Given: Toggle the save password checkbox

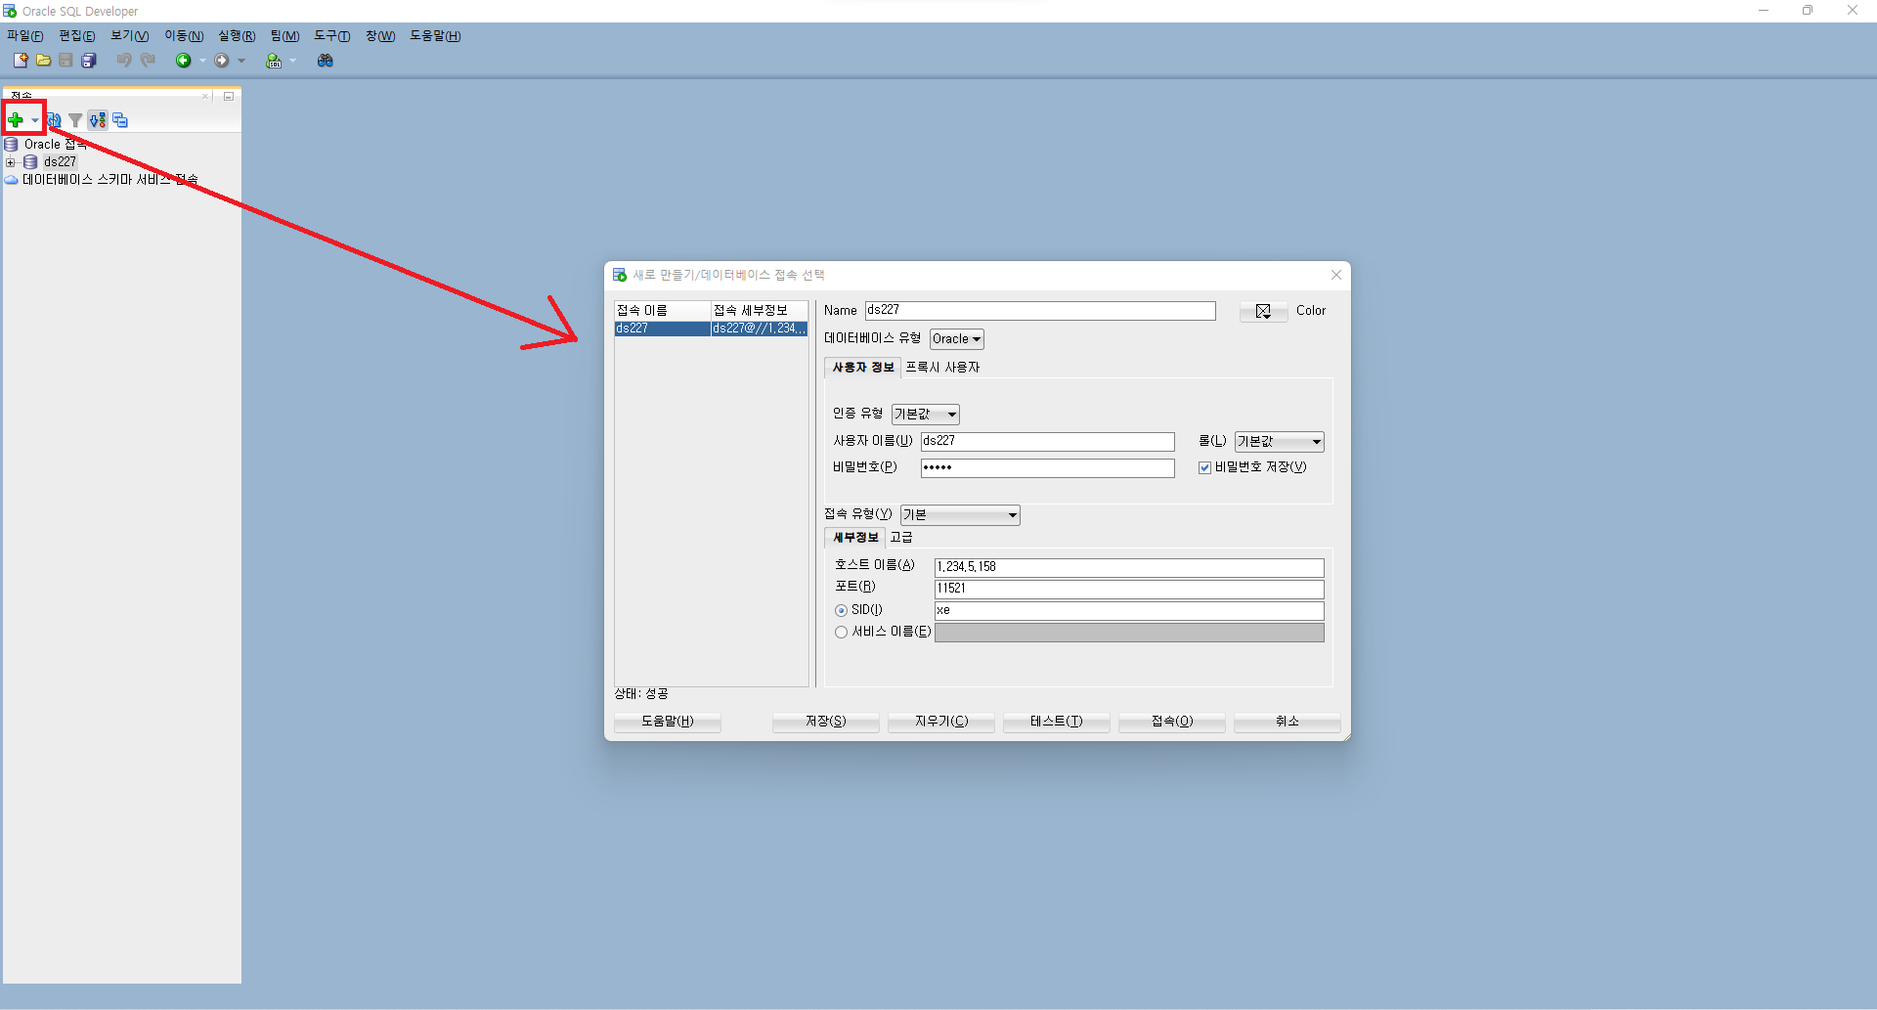Looking at the screenshot, I should pos(1204,468).
